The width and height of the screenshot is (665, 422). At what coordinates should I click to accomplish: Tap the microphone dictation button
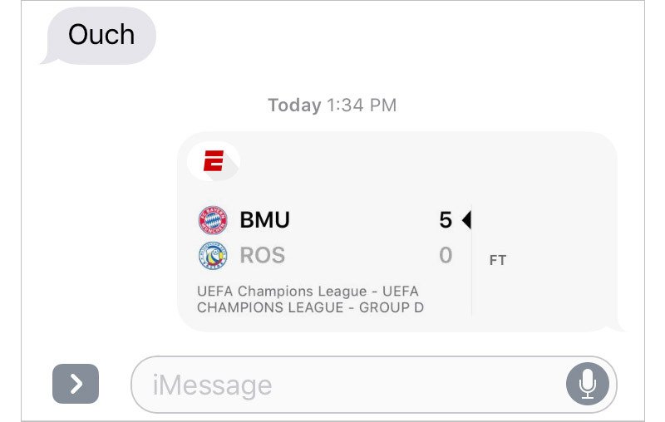(x=588, y=384)
